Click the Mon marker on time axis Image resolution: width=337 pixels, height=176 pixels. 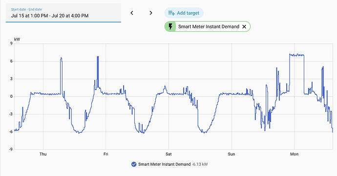click(294, 154)
